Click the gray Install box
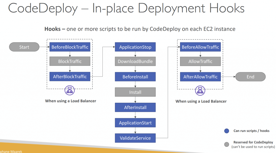 pos(135,92)
